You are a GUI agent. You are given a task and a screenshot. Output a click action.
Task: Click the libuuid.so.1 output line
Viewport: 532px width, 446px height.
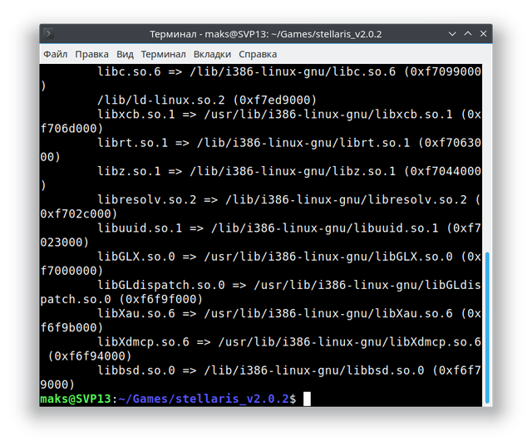coord(289,228)
